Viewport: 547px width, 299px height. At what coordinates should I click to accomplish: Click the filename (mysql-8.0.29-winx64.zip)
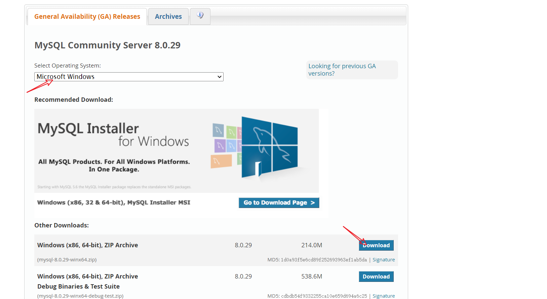pos(67,260)
